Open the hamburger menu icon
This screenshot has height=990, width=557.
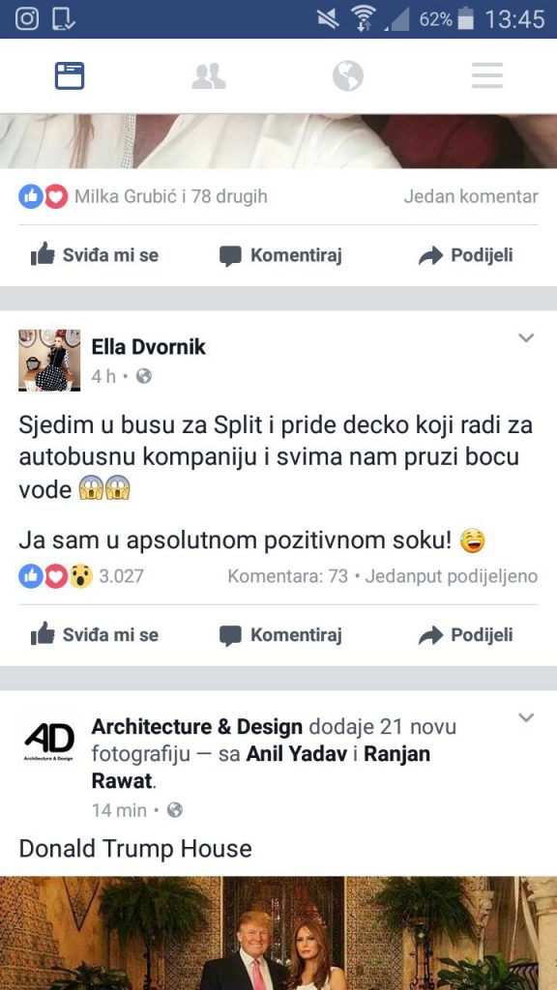[x=487, y=75]
